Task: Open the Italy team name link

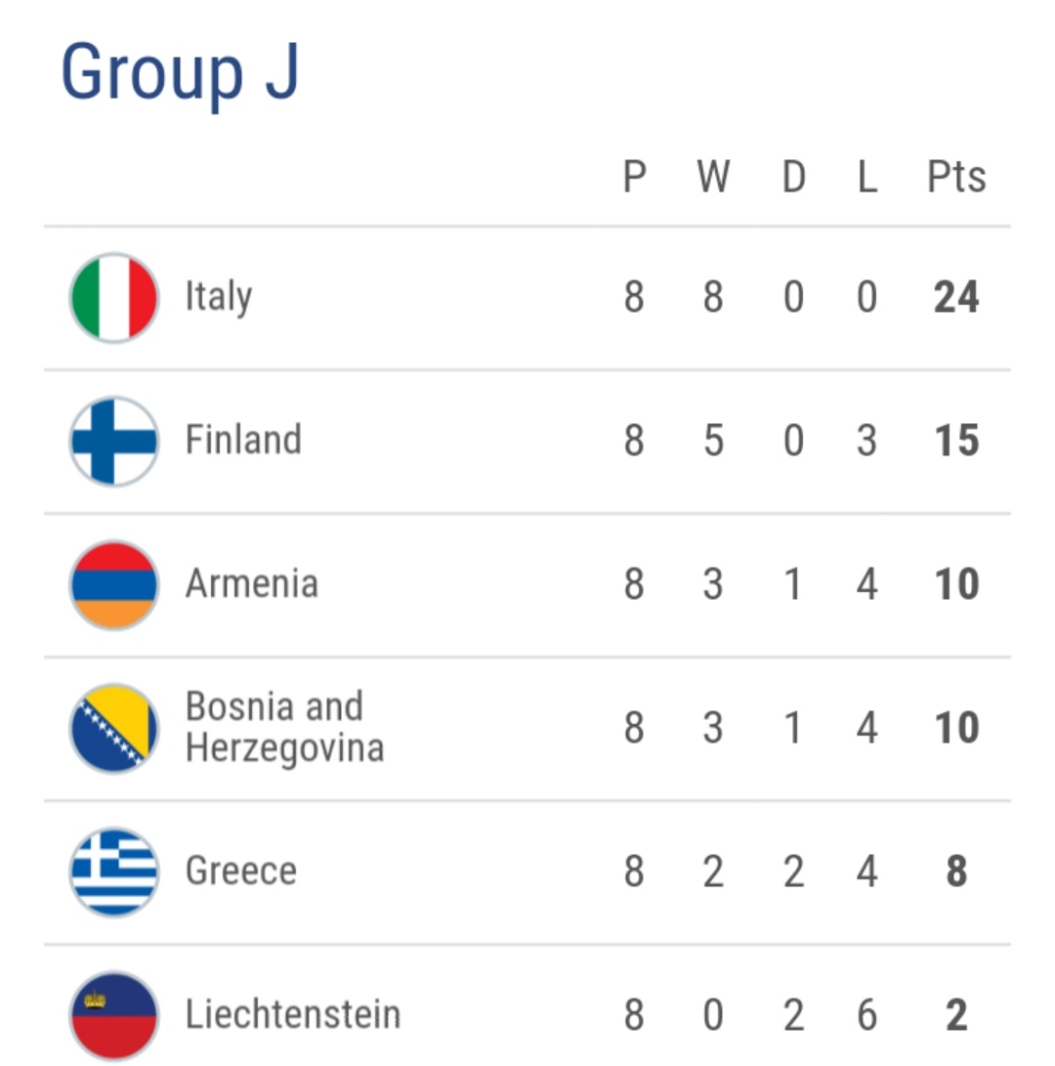Action: point(219,297)
